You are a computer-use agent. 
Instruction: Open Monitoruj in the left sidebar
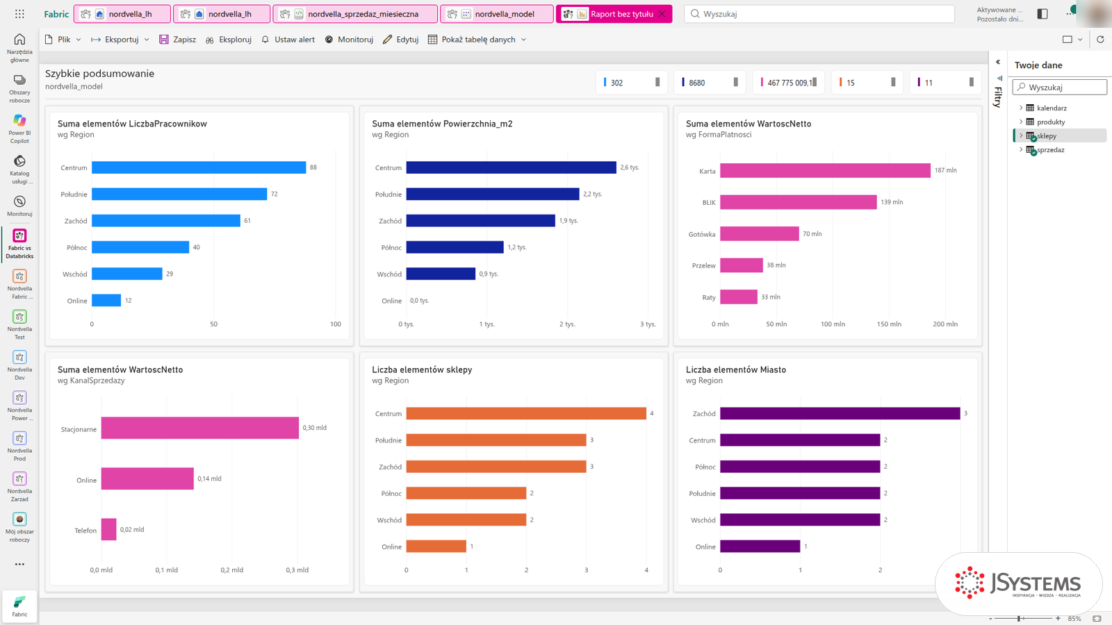coord(19,206)
